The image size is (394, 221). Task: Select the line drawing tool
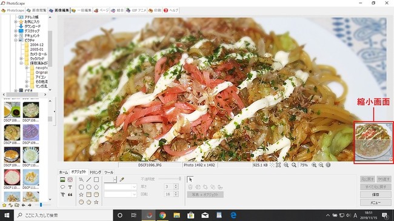click(x=88, y=180)
